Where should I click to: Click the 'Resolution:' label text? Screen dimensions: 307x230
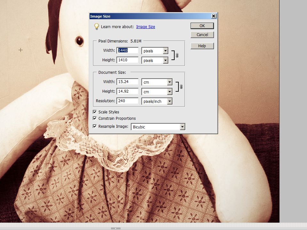coord(105,101)
